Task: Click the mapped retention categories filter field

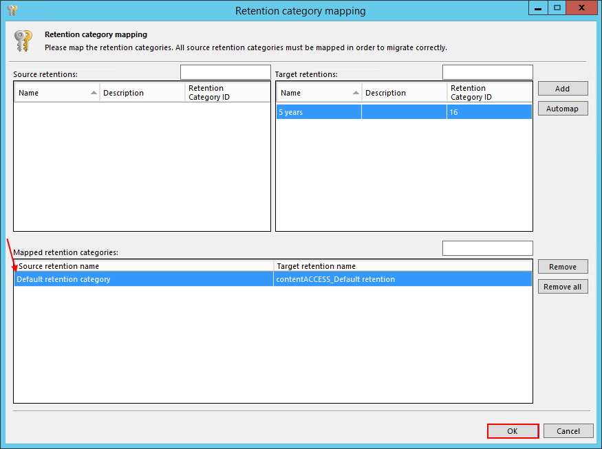Action: pos(487,248)
